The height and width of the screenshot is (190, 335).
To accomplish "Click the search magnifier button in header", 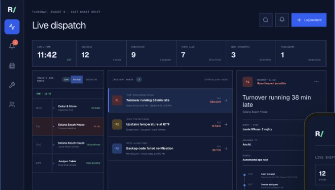I will [265, 20].
